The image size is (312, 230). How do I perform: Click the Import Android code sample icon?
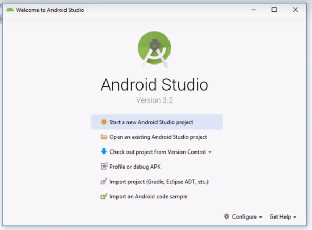(104, 197)
